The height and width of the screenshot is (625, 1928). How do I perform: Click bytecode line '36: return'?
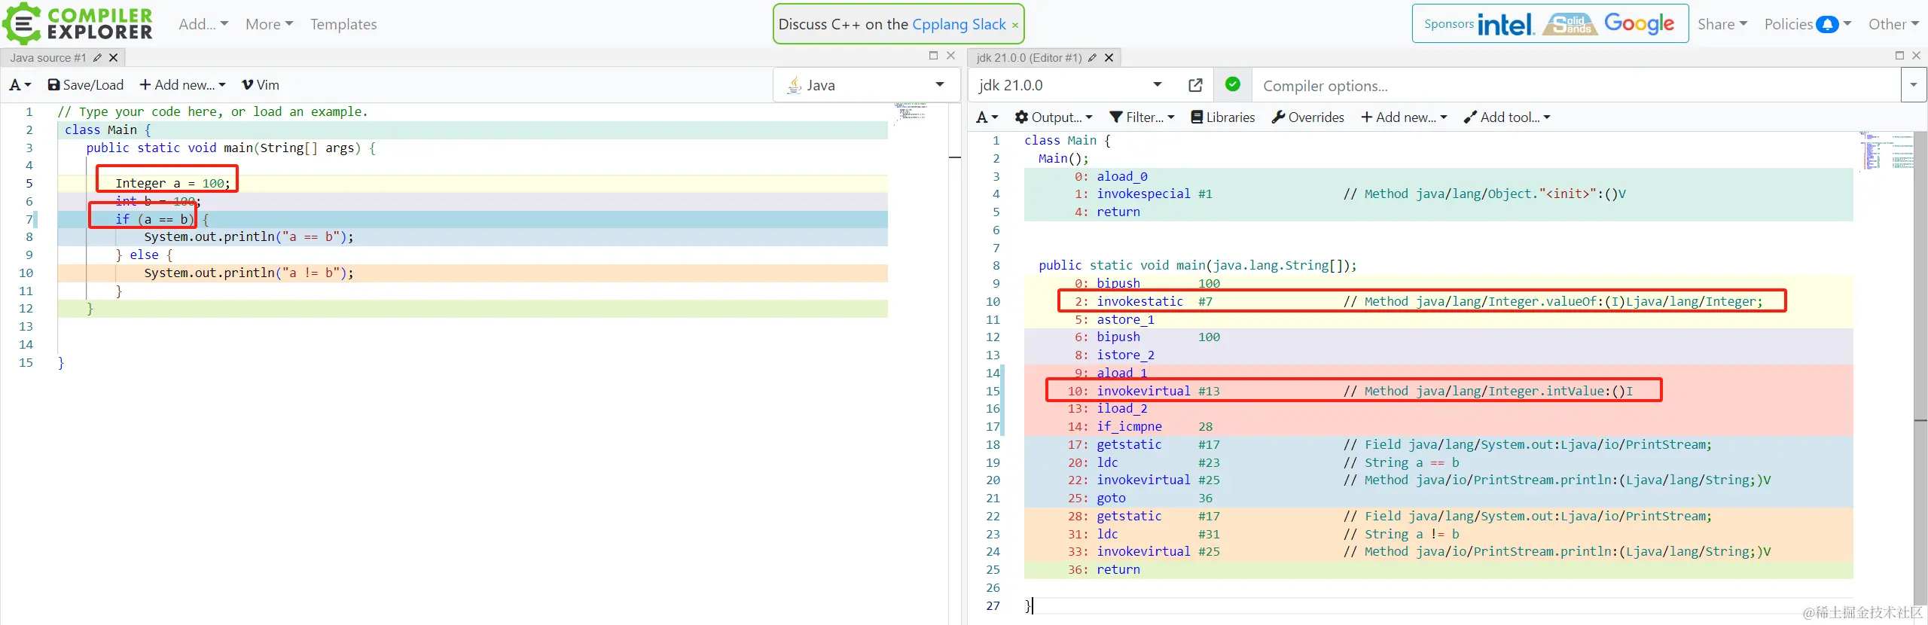(1103, 570)
